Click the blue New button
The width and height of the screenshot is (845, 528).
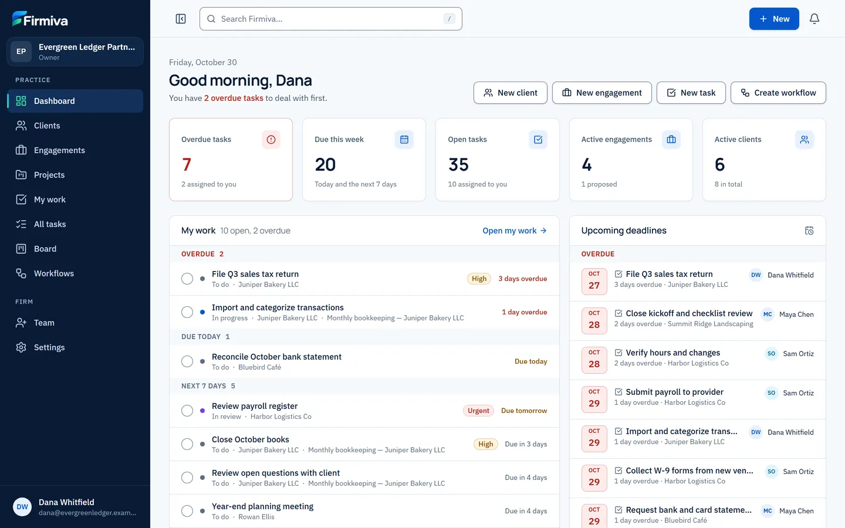774,19
